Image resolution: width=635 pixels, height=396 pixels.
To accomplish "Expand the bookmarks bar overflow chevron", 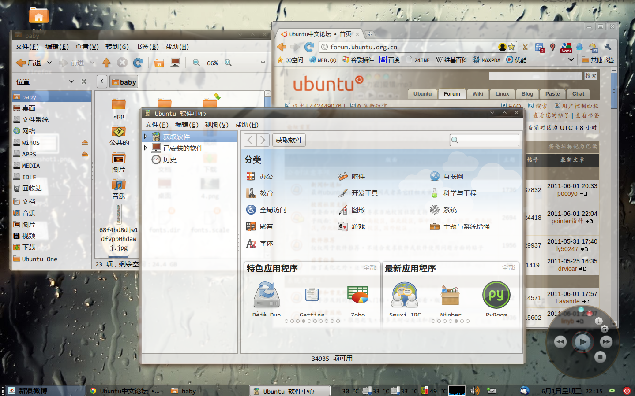I will [571, 59].
